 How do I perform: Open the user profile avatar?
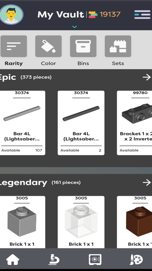(x=11, y=14)
